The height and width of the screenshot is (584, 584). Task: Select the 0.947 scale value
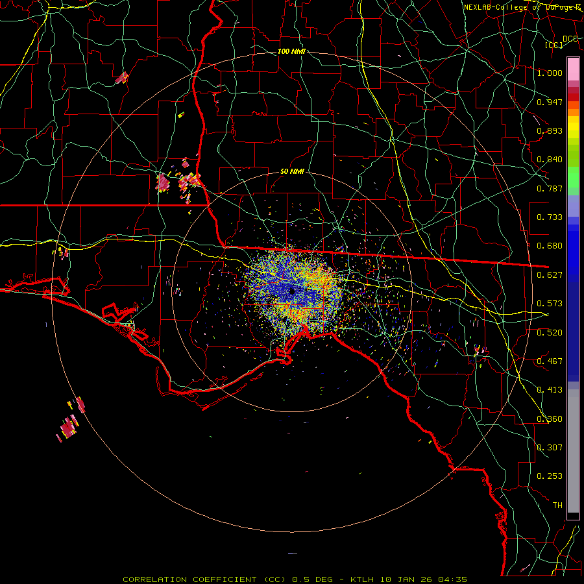point(550,102)
